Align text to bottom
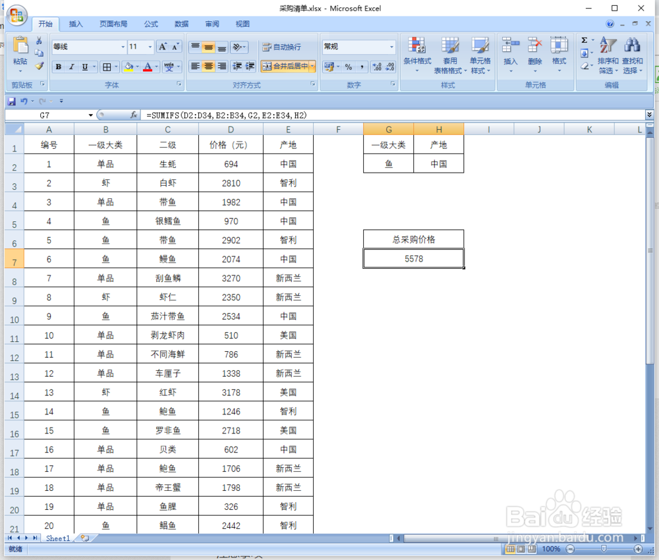The image size is (659, 560). tap(221, 47)
